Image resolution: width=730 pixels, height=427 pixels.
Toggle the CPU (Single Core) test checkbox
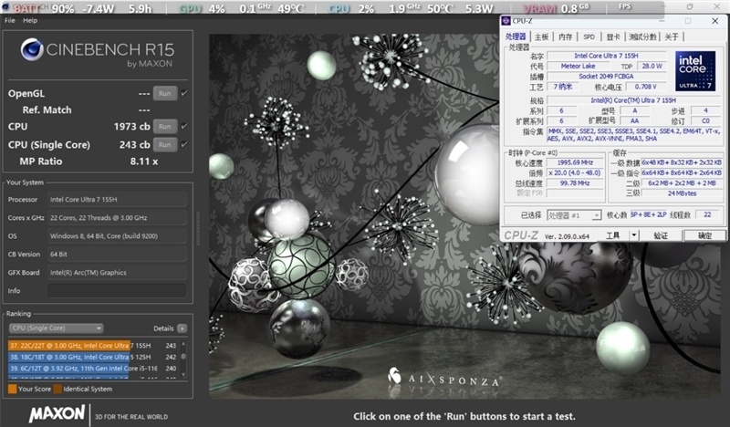[x=185, y=144]
